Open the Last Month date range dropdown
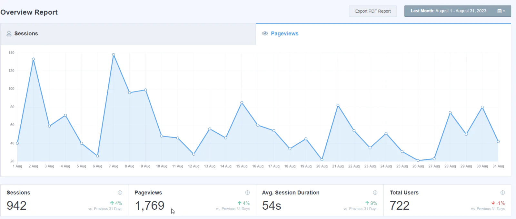This screenshot has width=516, height=219. click(x=458, y=11)
